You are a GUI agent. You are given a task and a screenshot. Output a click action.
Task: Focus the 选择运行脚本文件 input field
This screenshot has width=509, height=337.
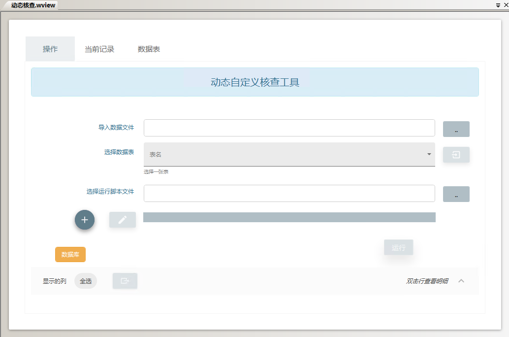(x=289, y=193)
